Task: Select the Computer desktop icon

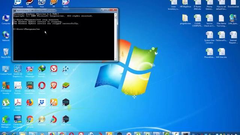Action: (x=6, y=19)
